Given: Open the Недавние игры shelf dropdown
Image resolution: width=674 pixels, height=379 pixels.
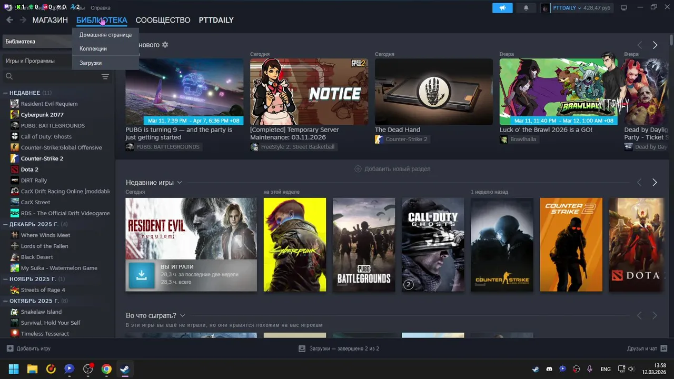Looking at the screenshot, I should pyautogui.click(x=180, y=183).
